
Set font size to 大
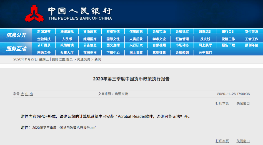click(22, 94)
